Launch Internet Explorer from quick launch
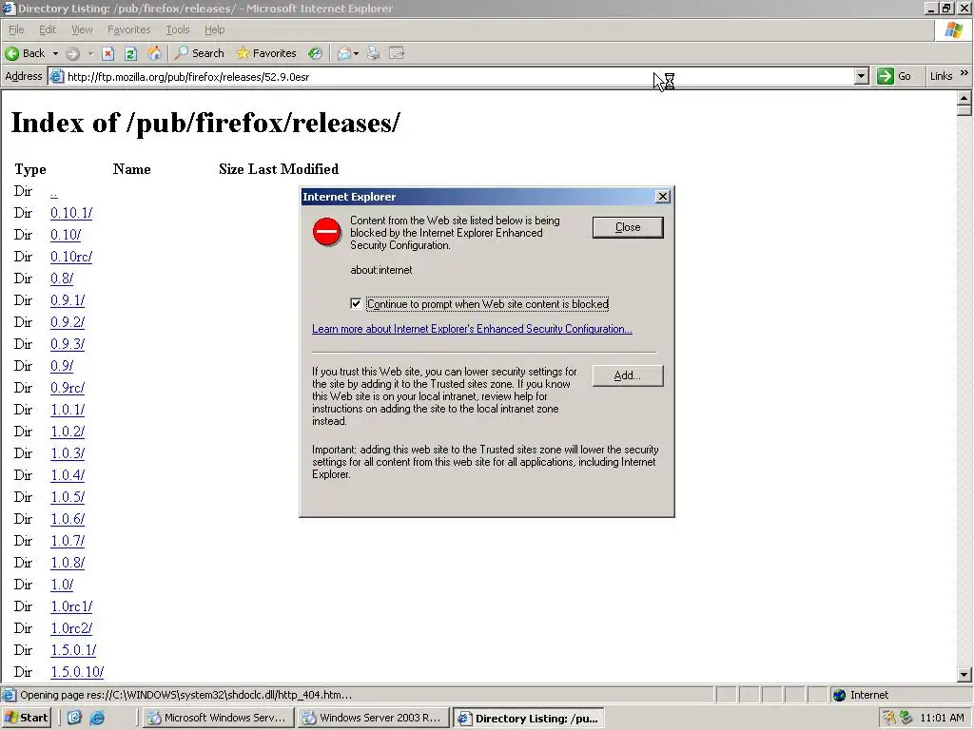 [x=98, y=719]
